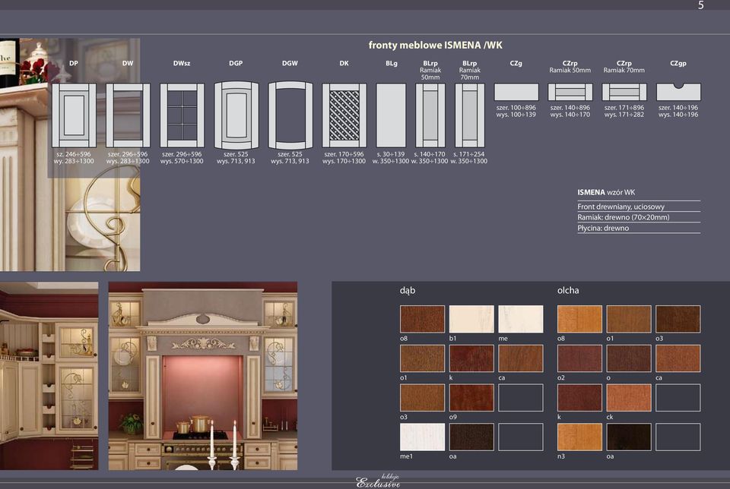
Task: Click the Exclusive logo in the footer
Action: click(x=378, y=481)
